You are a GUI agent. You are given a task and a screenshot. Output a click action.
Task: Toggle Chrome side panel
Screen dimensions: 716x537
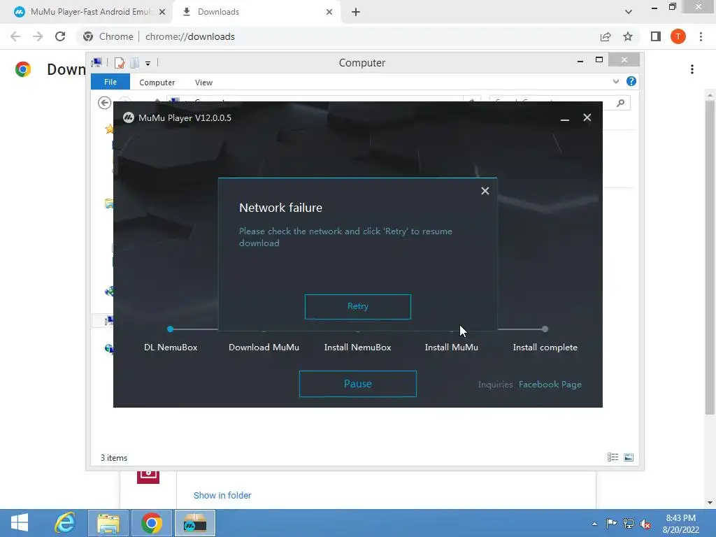tap(656, 36)
